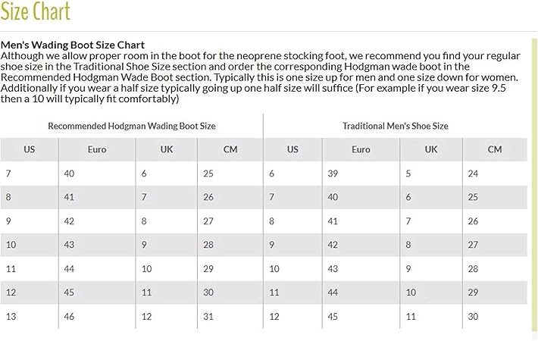Select the UK 5 traditional shoe size cell
Image resolution: width=538 pixels, height=341 pixels.
pyautogui.click(x=408, y=174)
